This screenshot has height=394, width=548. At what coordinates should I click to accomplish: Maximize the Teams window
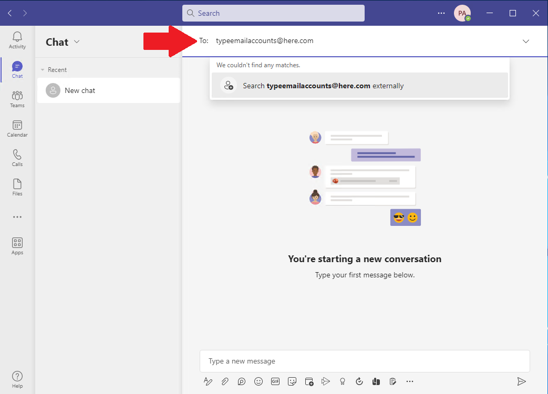point(513,13)
